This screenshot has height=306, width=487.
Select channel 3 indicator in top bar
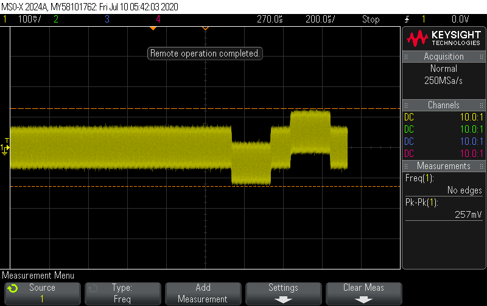click(107, 19)
